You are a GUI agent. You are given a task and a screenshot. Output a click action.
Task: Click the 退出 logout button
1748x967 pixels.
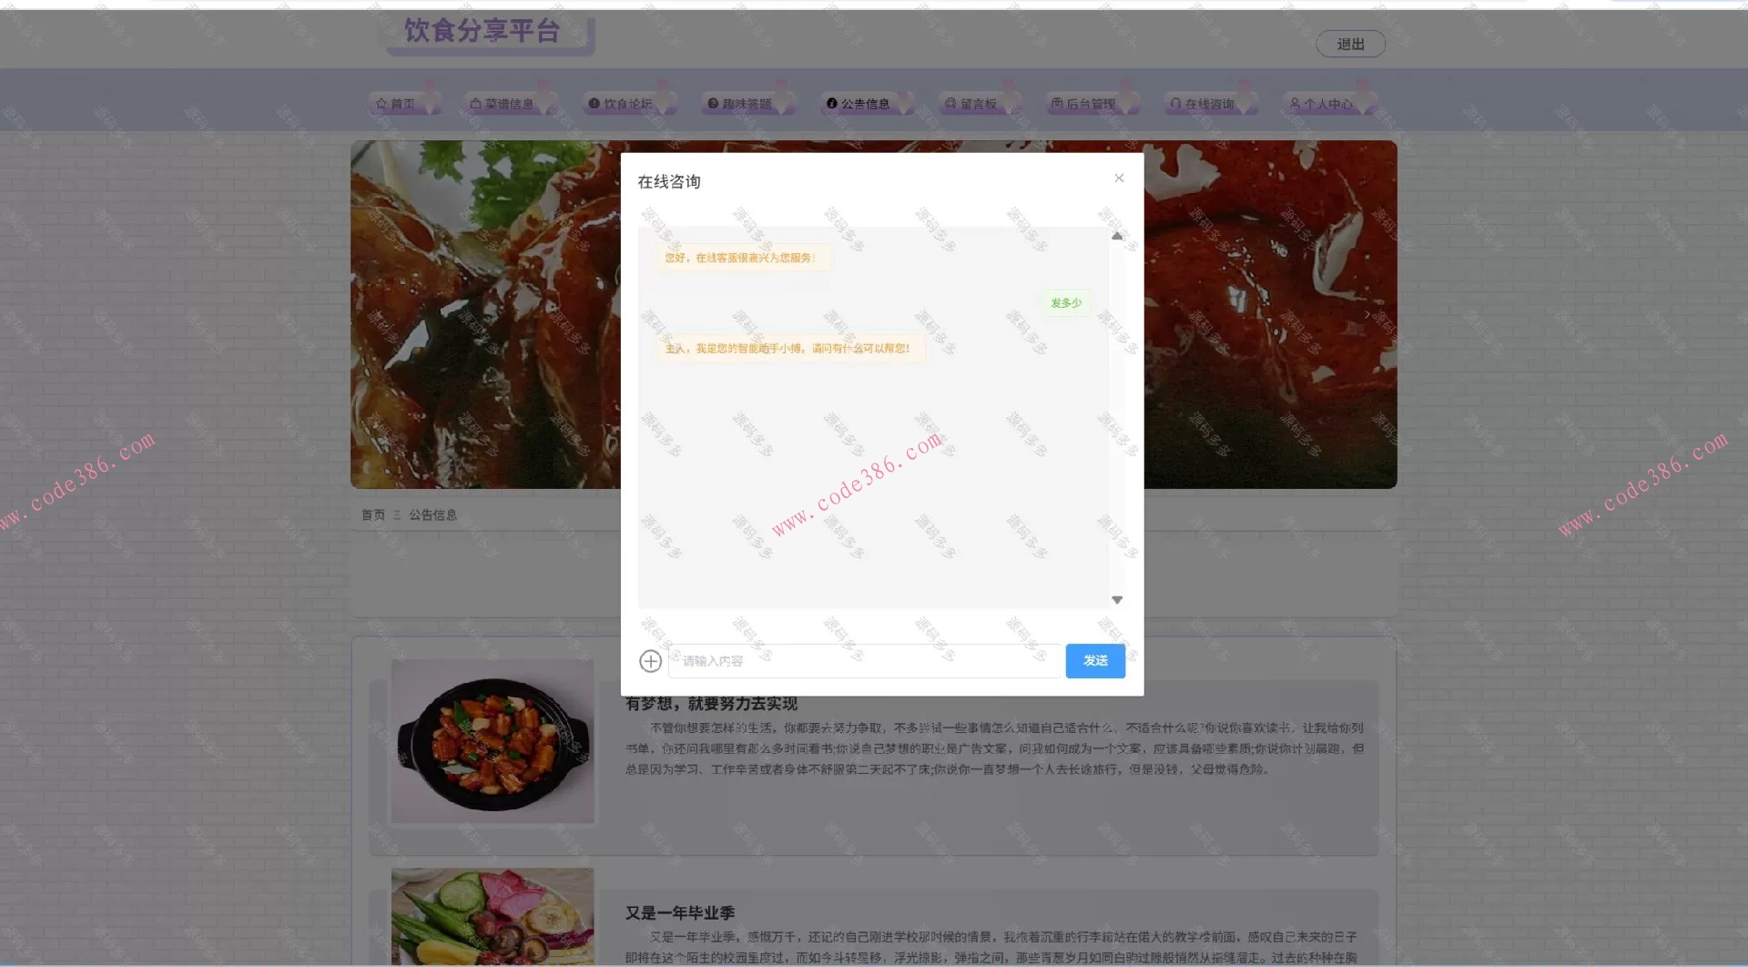pyautogui.click(x=1351, y=43)
